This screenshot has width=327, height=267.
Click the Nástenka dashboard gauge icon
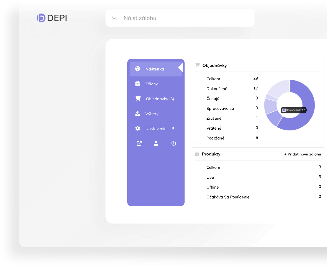[138, 69]
